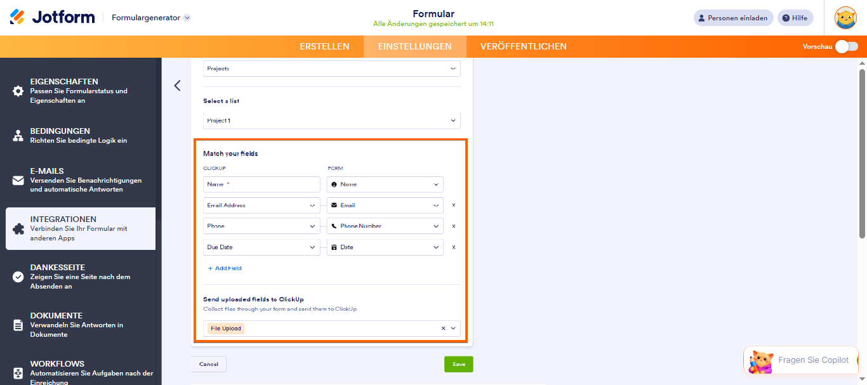This screenshot has height=385, width=867.
Task: Open BEDINGUNGEN settings section
Action: (81, 136)
